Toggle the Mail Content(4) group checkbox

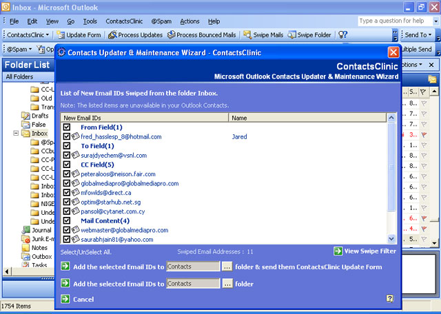[x=67, y=220]
